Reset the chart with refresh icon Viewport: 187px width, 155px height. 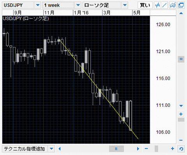click(181, 149)
